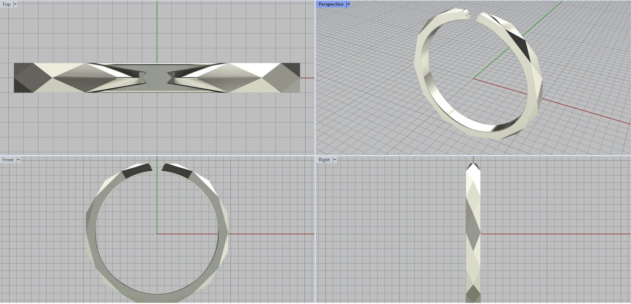Viewport: 631px width, 304px height.
Task: Click the horizontal divider between Top and Front
Action: (158, 155)
